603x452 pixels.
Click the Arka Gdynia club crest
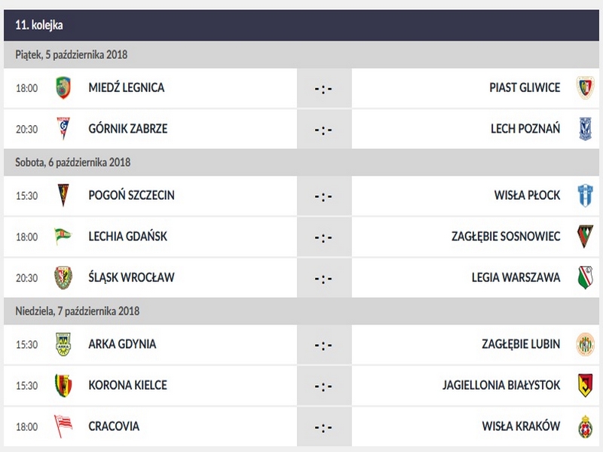click(63, 344)
